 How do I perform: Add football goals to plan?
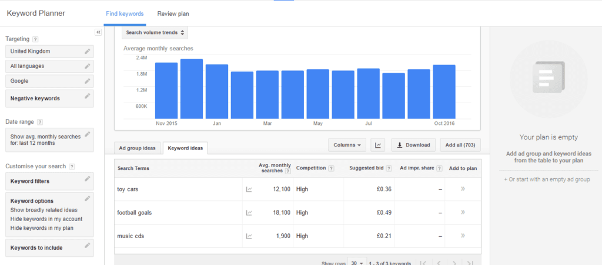(x=463, y=212)
